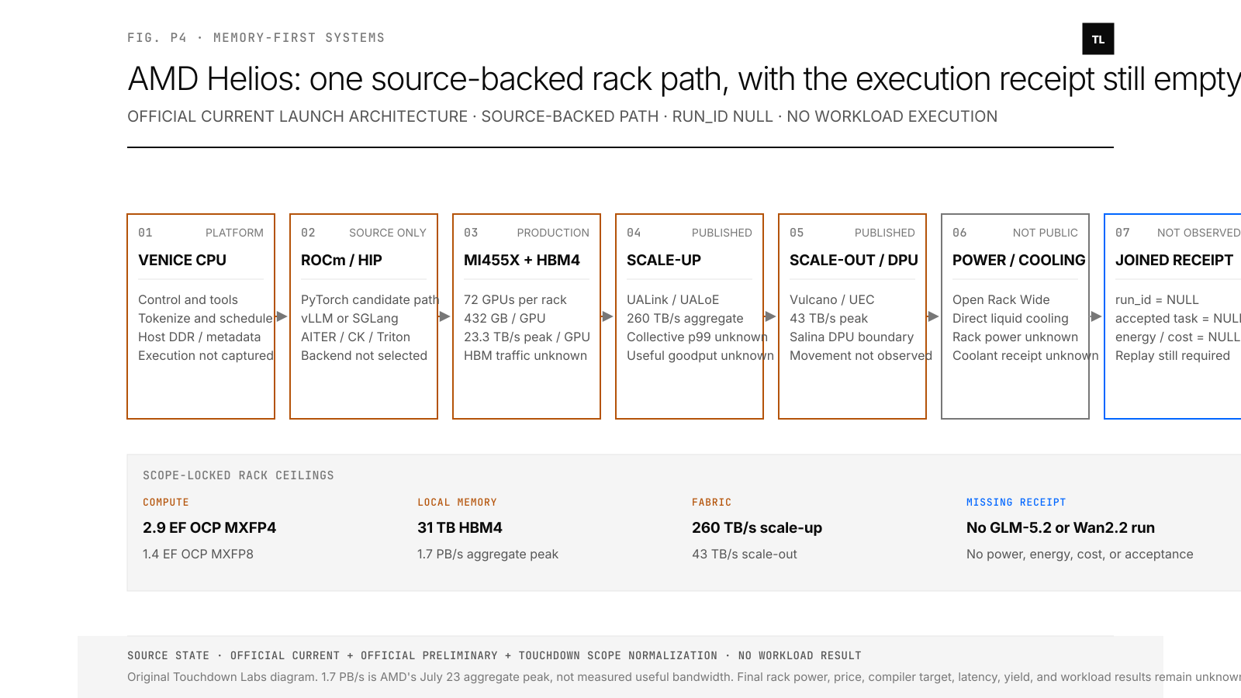The height and width of the screenshot is (698, 1241).
Task: Click the arrow between ROCm and MI455X cards
Action: 445,316
